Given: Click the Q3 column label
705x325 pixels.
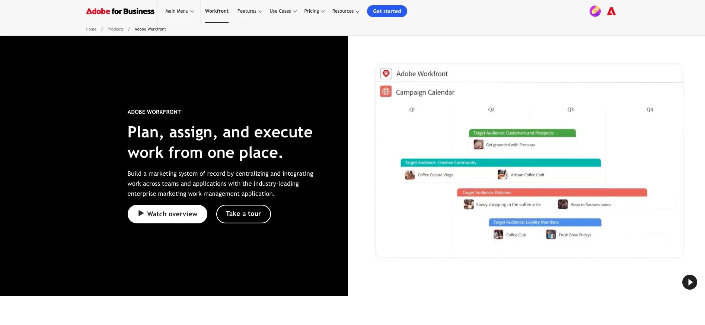Looking at the screenshot, I should (570, 110).
